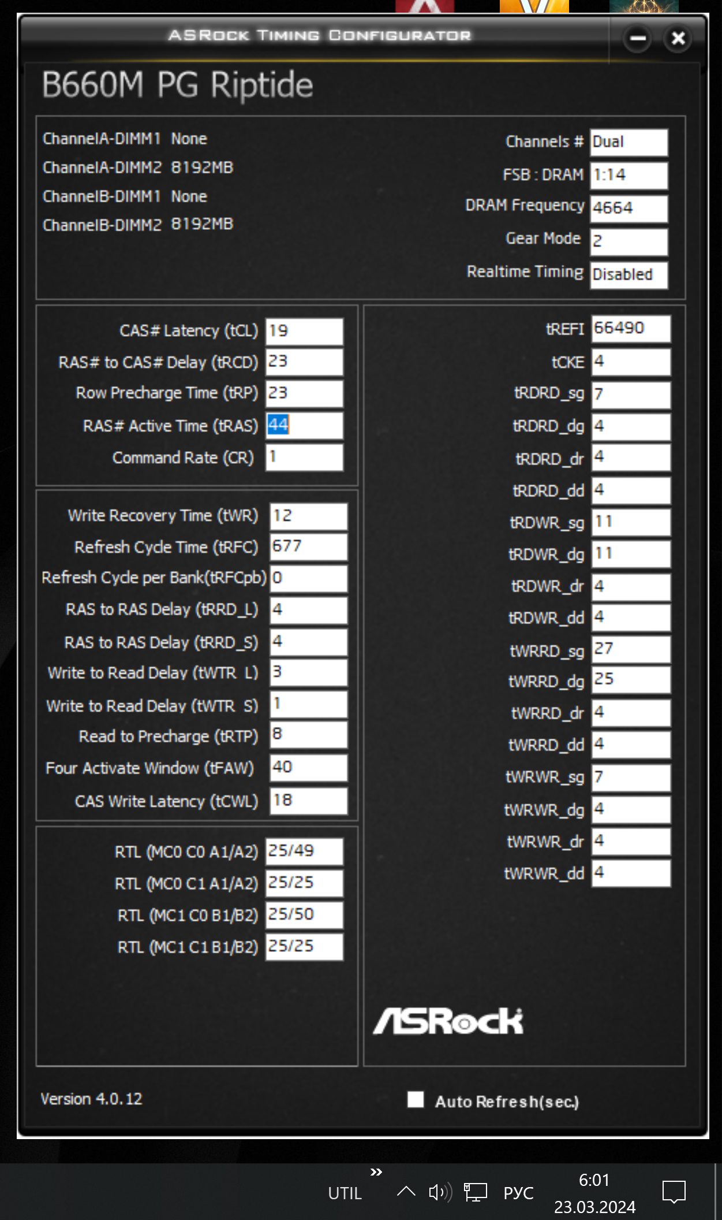Click the Version 4.0.12 label
The width and height of the screenshot is (722, 1220).
pyautogui.click(x=91, y=1099)
